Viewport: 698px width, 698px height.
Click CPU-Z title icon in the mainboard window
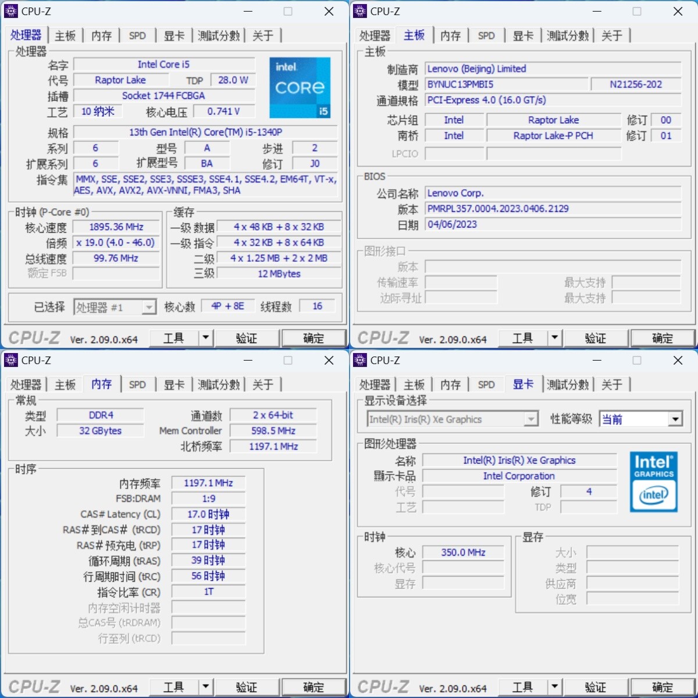pyautogui.click(x=360, y=11)
